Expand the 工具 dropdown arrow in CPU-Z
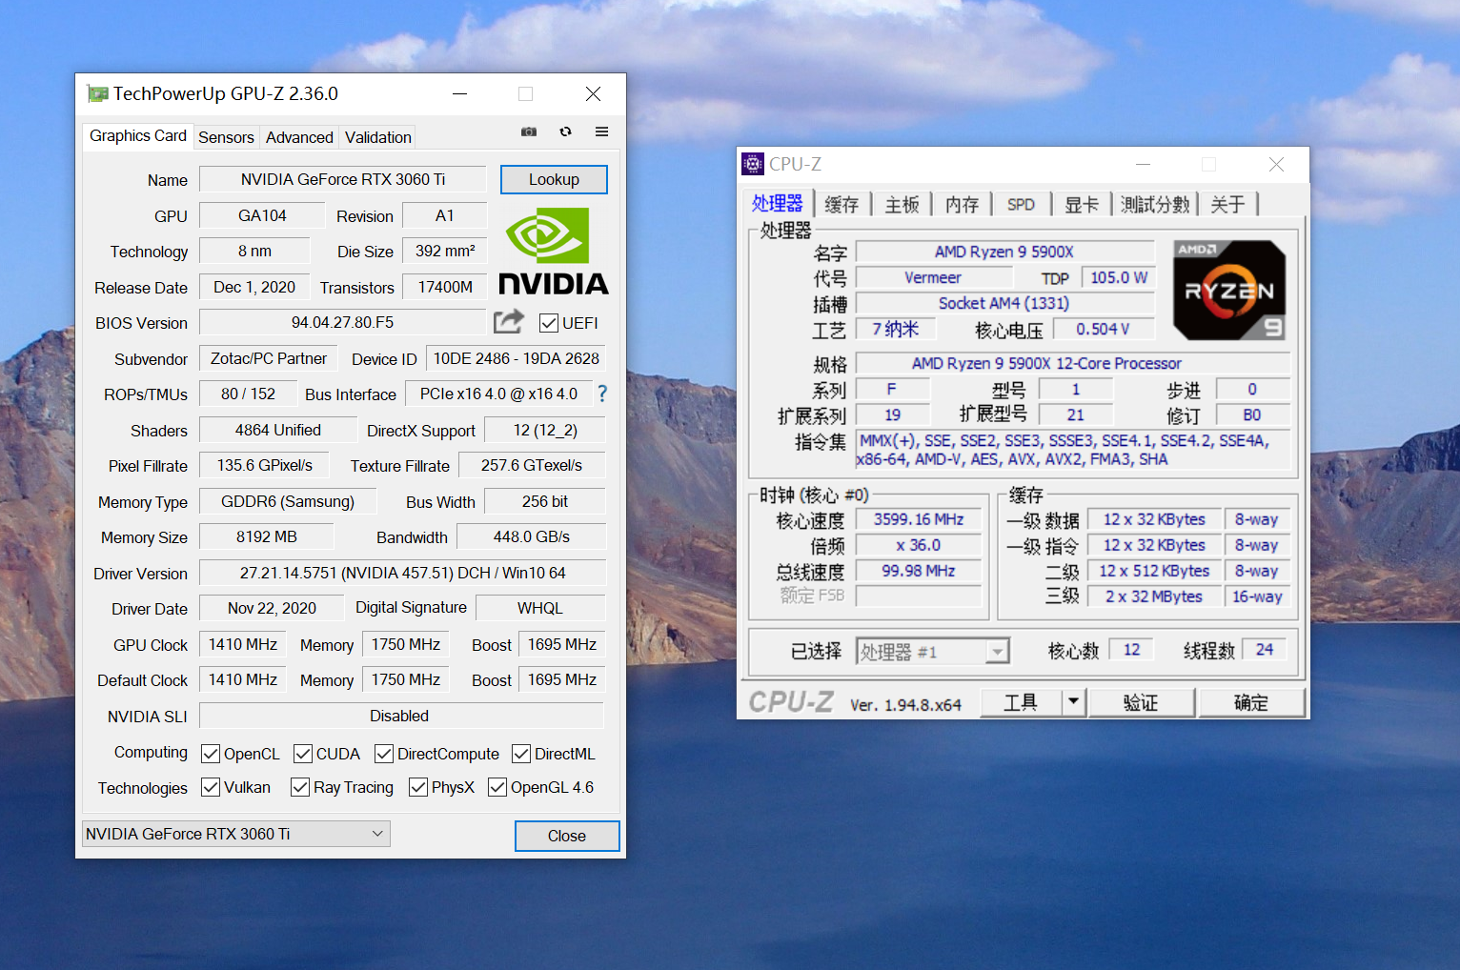The image size is (1460, 970). [x=1073, y=702]
